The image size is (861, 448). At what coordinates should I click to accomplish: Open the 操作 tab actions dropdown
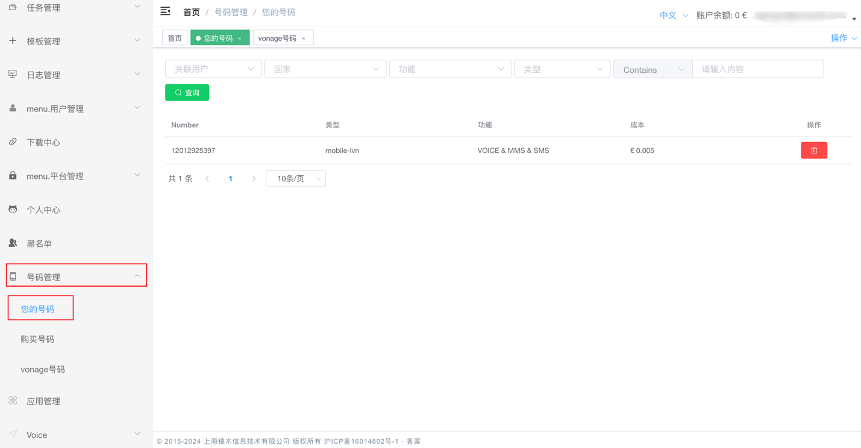pyautogui.click(x=844, y=38)
